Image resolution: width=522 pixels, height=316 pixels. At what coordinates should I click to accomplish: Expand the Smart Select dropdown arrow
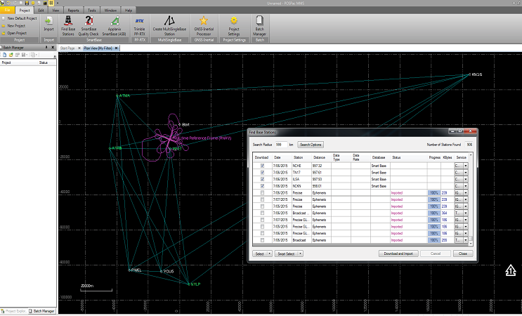pos(300,254)
